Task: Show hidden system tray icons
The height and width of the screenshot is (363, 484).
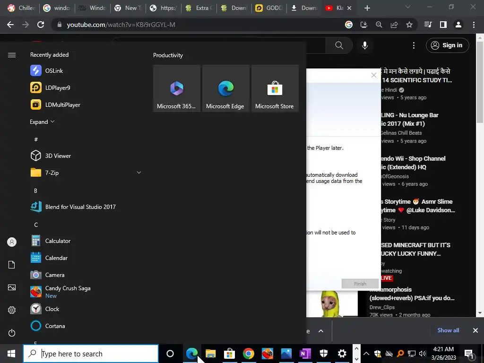Action: coord(366,354)
